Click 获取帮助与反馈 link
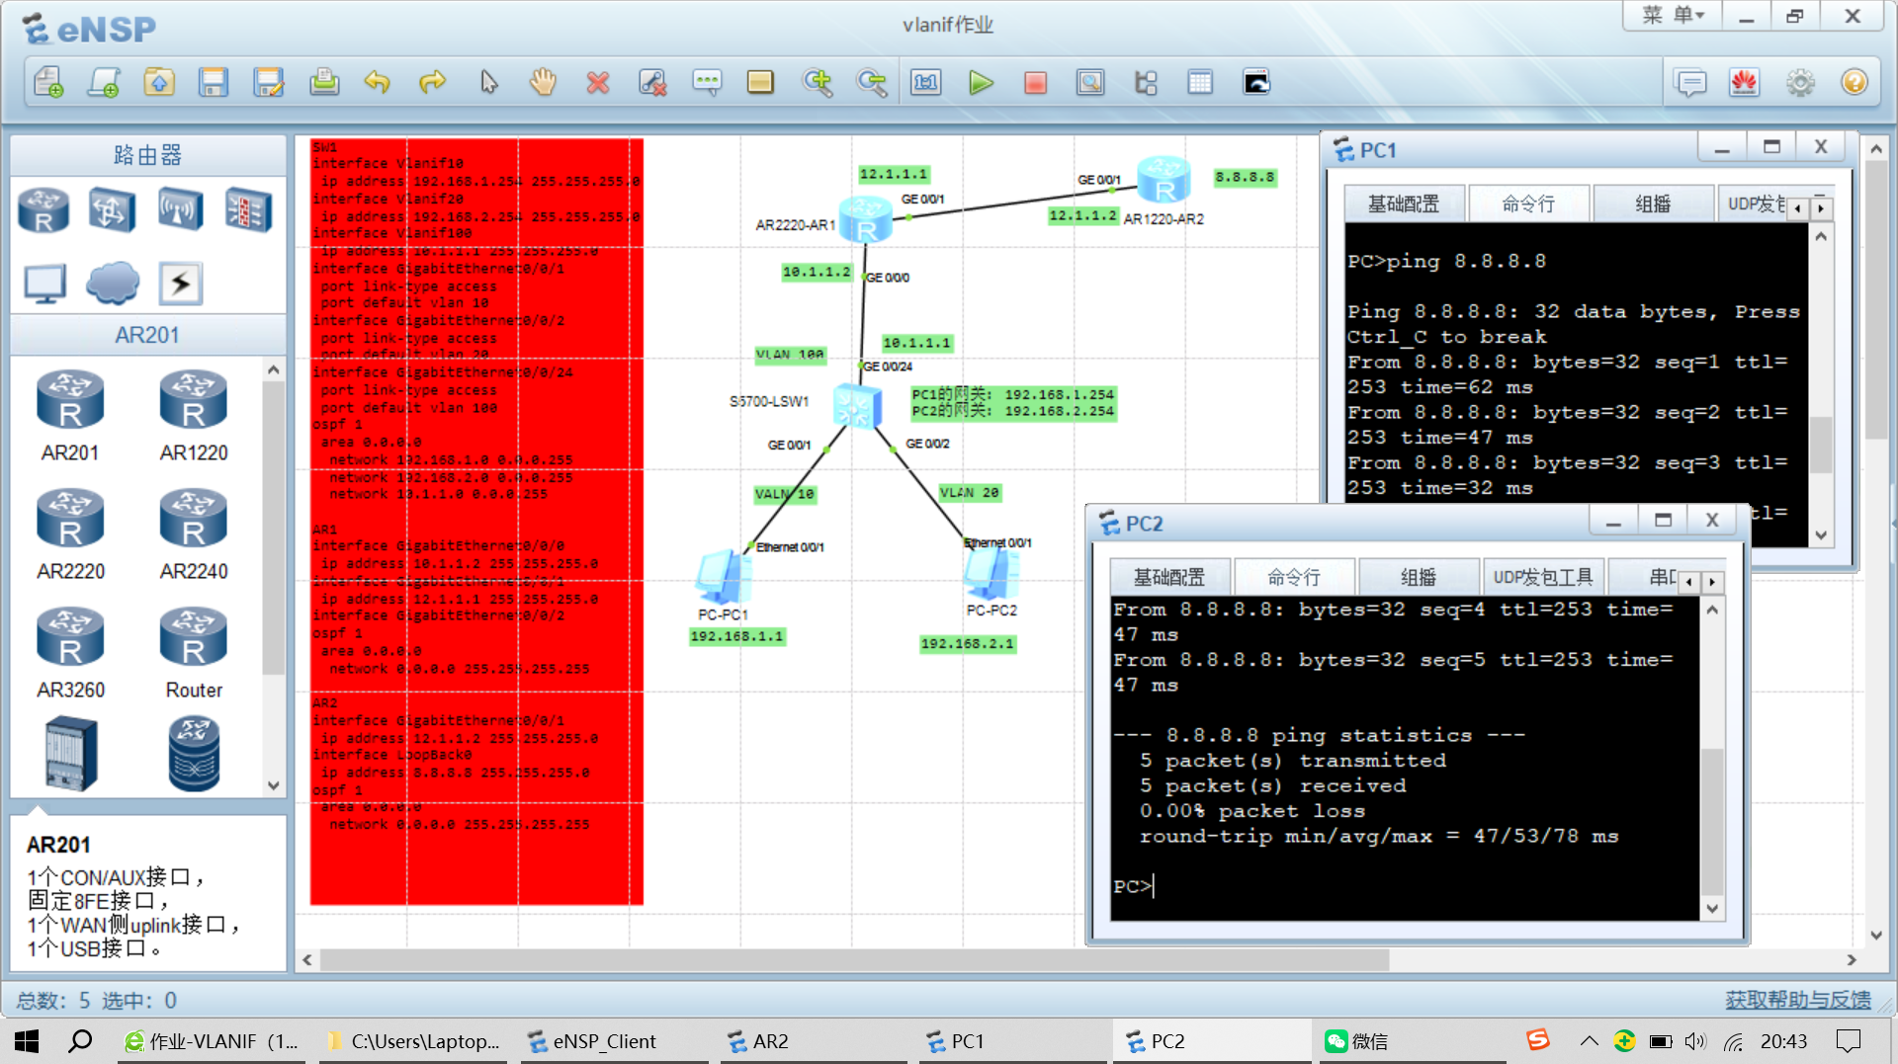1898x1064 pixels. (1797, 1000)
